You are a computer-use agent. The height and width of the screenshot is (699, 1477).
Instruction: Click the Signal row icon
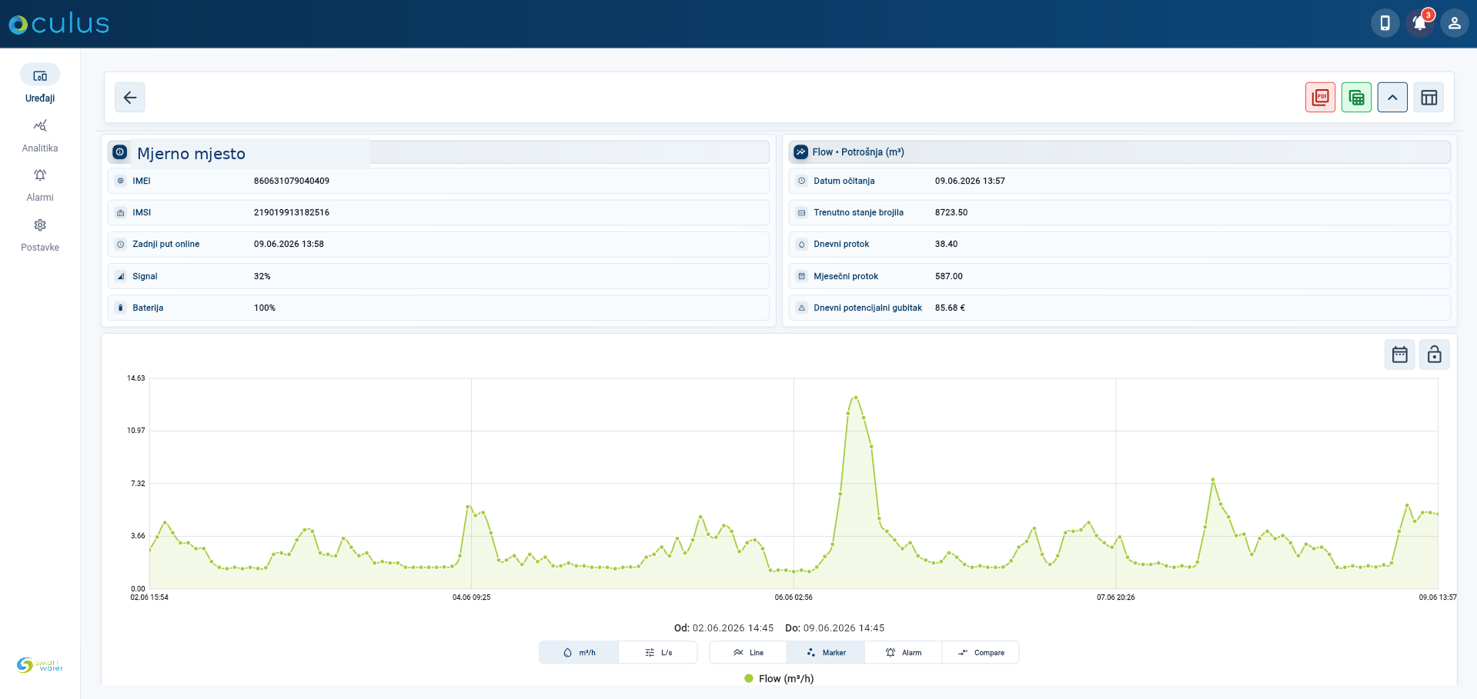click(x=121, y=276)
